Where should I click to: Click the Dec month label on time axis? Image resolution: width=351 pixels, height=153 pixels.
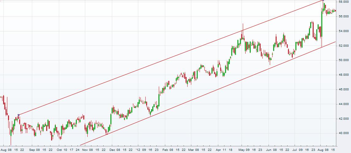pos(112,150)
